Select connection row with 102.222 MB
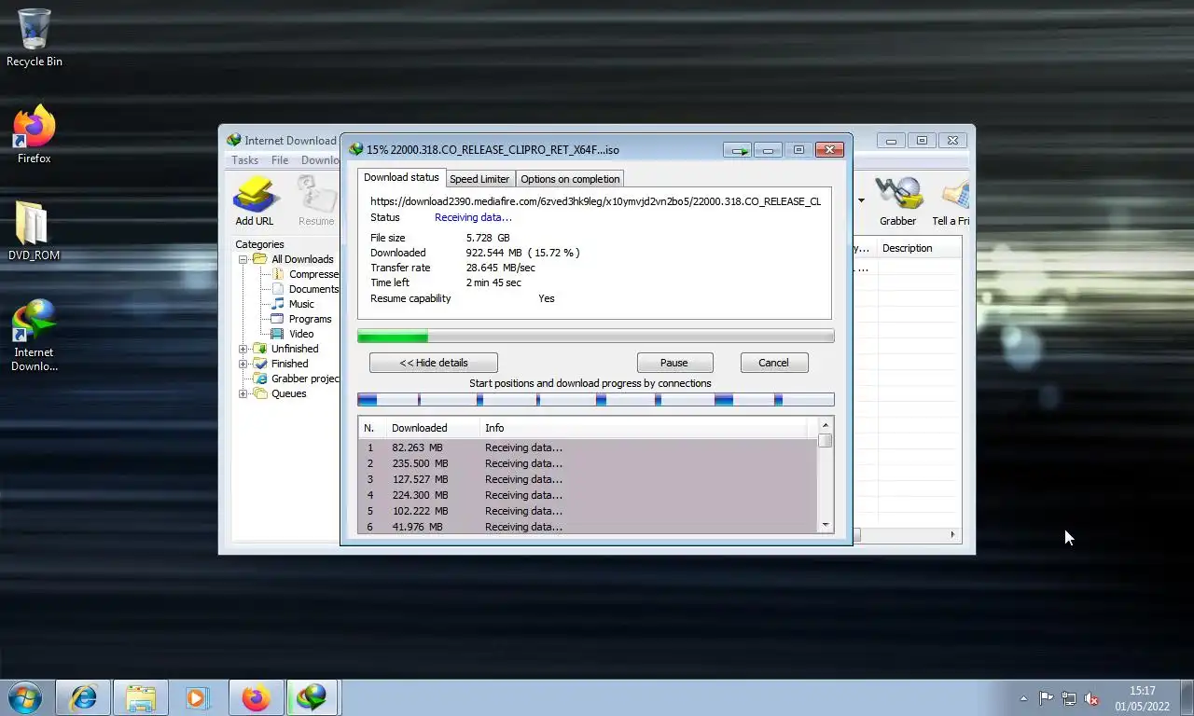Image resolution: width=1194 pixels, height=716 pixels. tap(588, 511)
